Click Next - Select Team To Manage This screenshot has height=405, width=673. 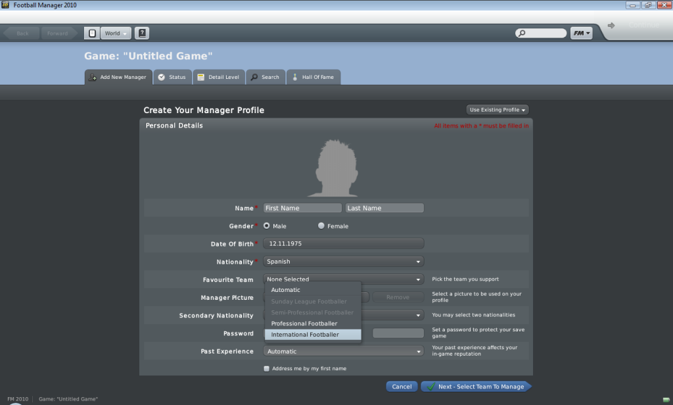pyautogui.click(x=476, y=387)
